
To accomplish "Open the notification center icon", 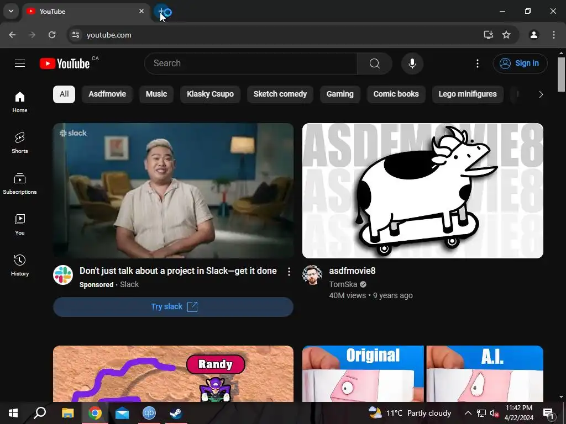I will coord(548,413).
